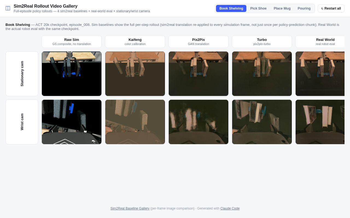Open the Pix2Pix wrist cam video
This screenshot has height=218, width=350.
click(x=199, y=122)
